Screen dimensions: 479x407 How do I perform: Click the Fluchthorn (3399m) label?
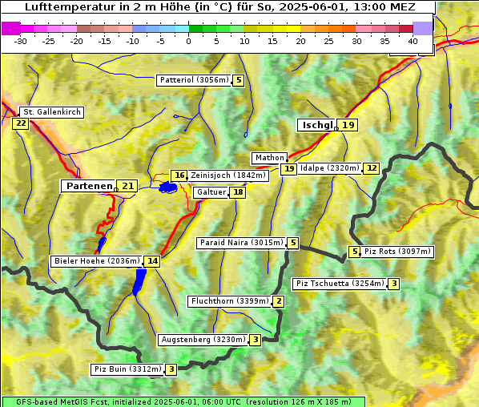(x=229, y=301)
